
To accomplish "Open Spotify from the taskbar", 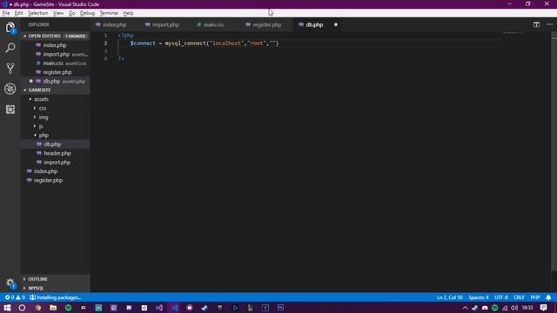I will (68, 308).
